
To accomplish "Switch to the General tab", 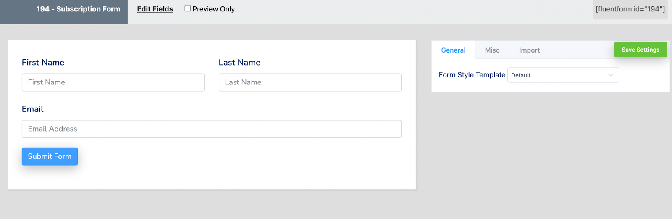I will tap(453, 50).
